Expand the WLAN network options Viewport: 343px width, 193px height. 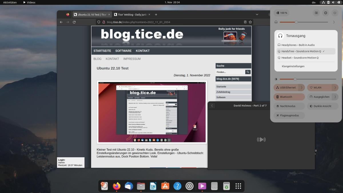(x=335, y=88)
